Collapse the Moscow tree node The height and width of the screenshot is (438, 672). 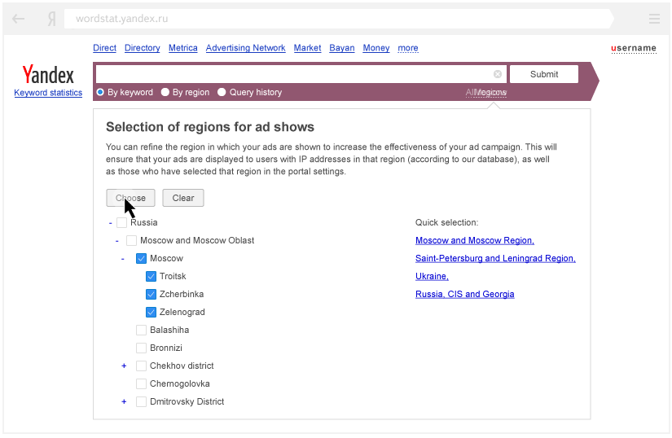point(122,259)
